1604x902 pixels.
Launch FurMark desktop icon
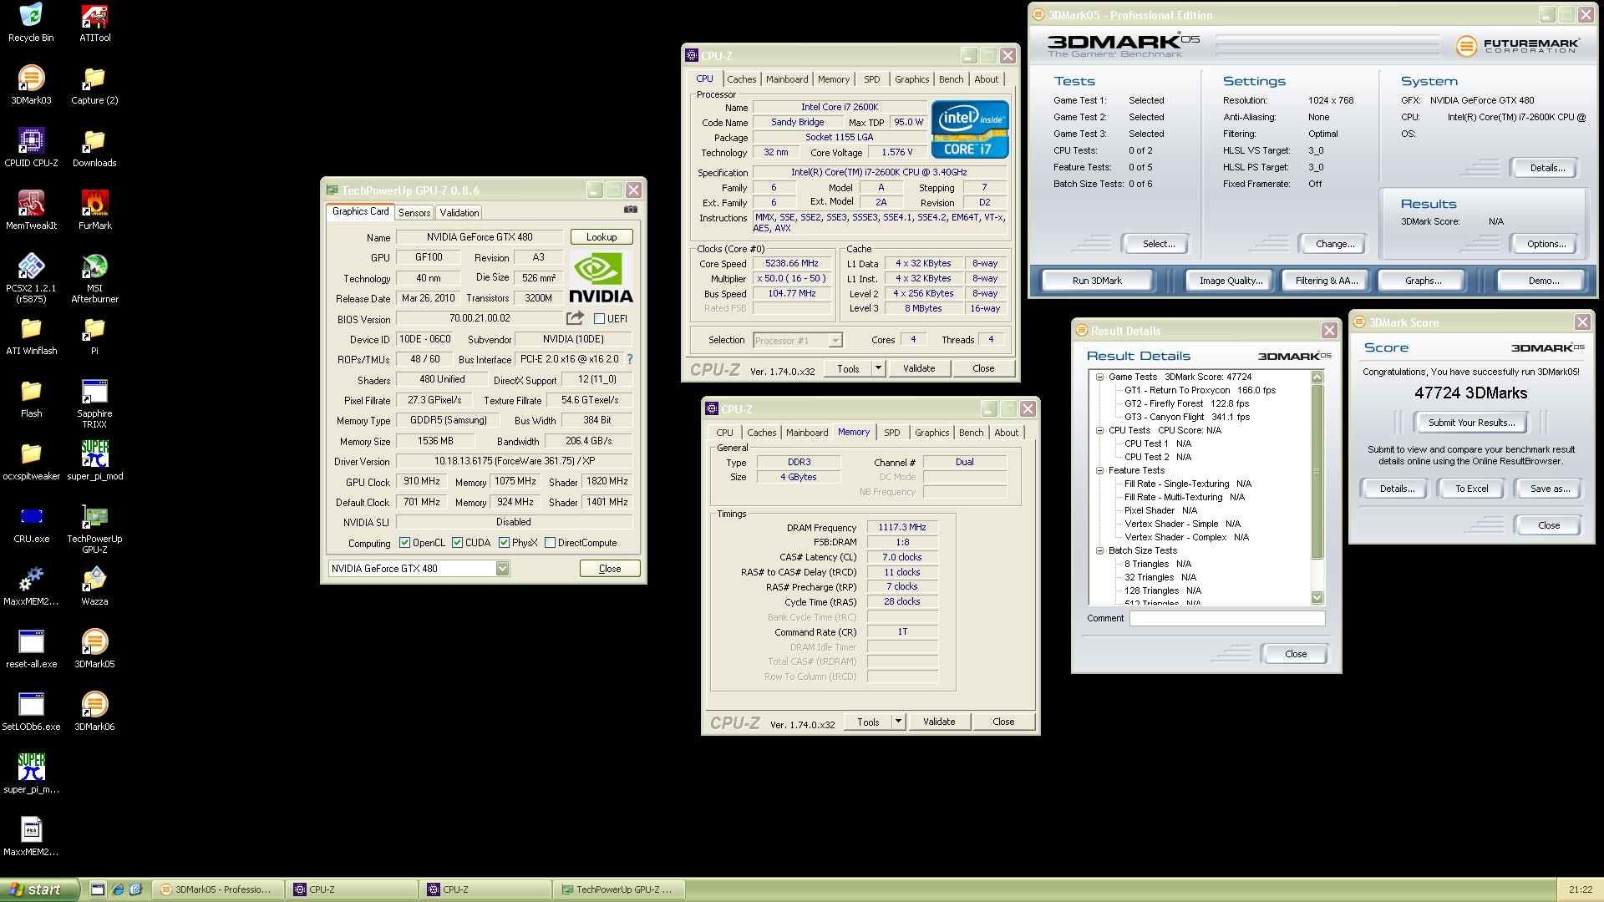click(x=94, y=210)
